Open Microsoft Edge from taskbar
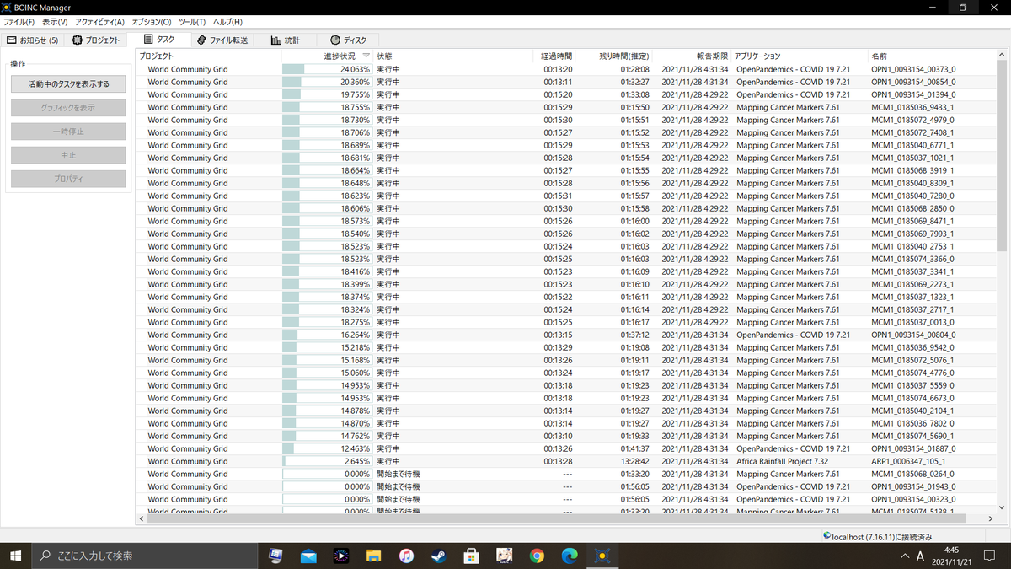The image size is (1011, 569). click(x=570, y=556)
